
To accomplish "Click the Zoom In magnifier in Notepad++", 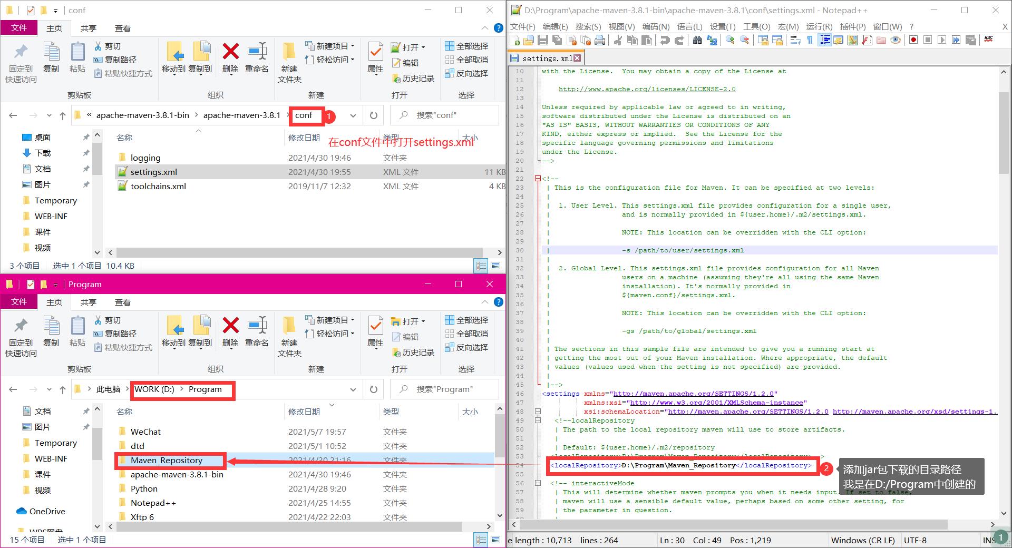I will point(731,40).
